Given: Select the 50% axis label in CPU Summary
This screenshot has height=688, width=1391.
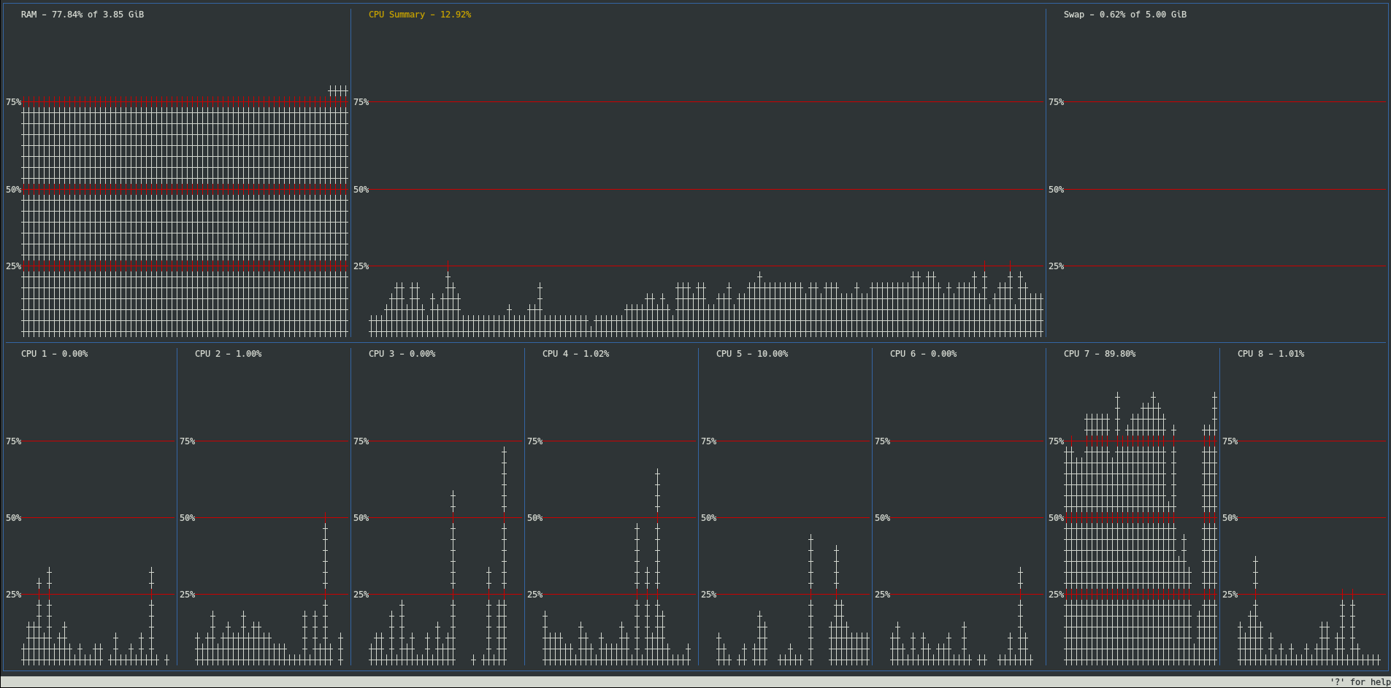Looking at the screenshot, I should coord(361,190).
